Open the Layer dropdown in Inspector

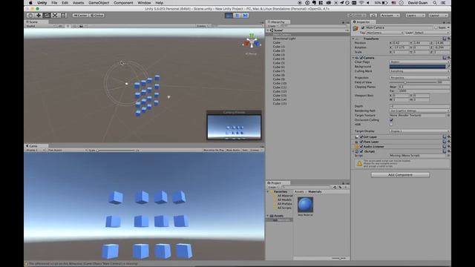click(x=432, y=33)
